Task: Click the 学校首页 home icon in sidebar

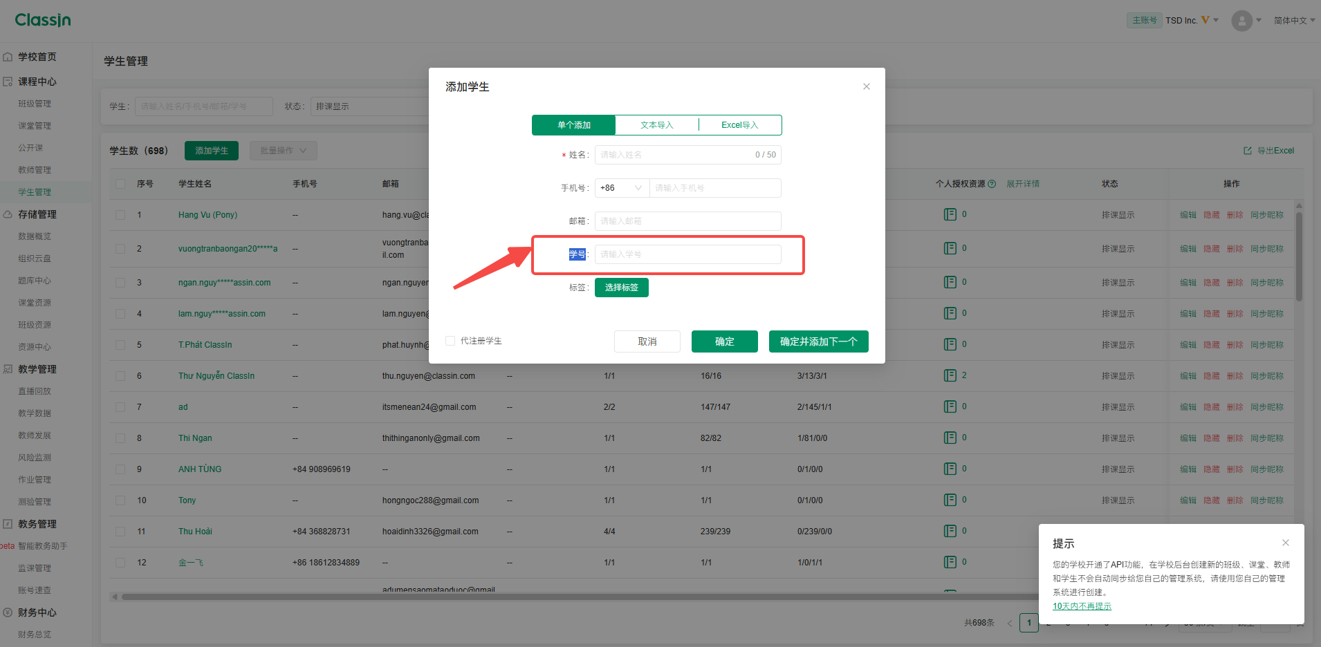Action: [8, 57]
